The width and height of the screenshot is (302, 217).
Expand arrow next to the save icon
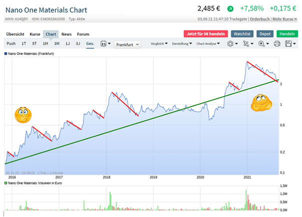(295, 44)
